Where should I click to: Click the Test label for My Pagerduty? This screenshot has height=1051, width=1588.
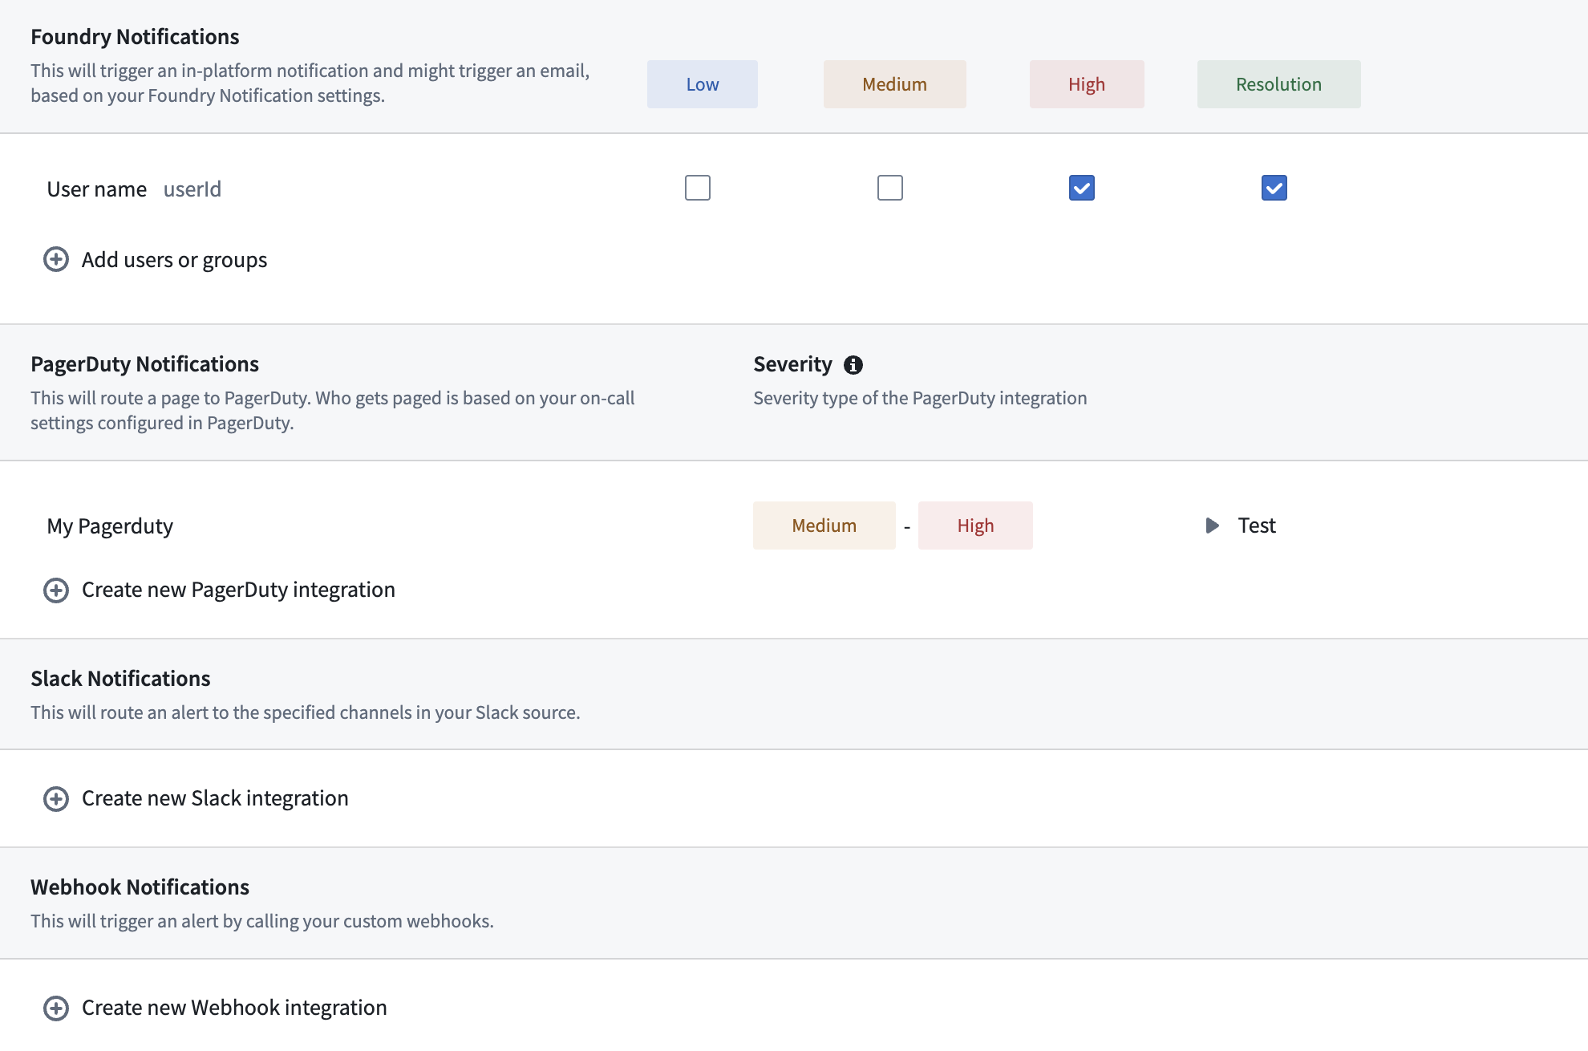point(1256,525)
